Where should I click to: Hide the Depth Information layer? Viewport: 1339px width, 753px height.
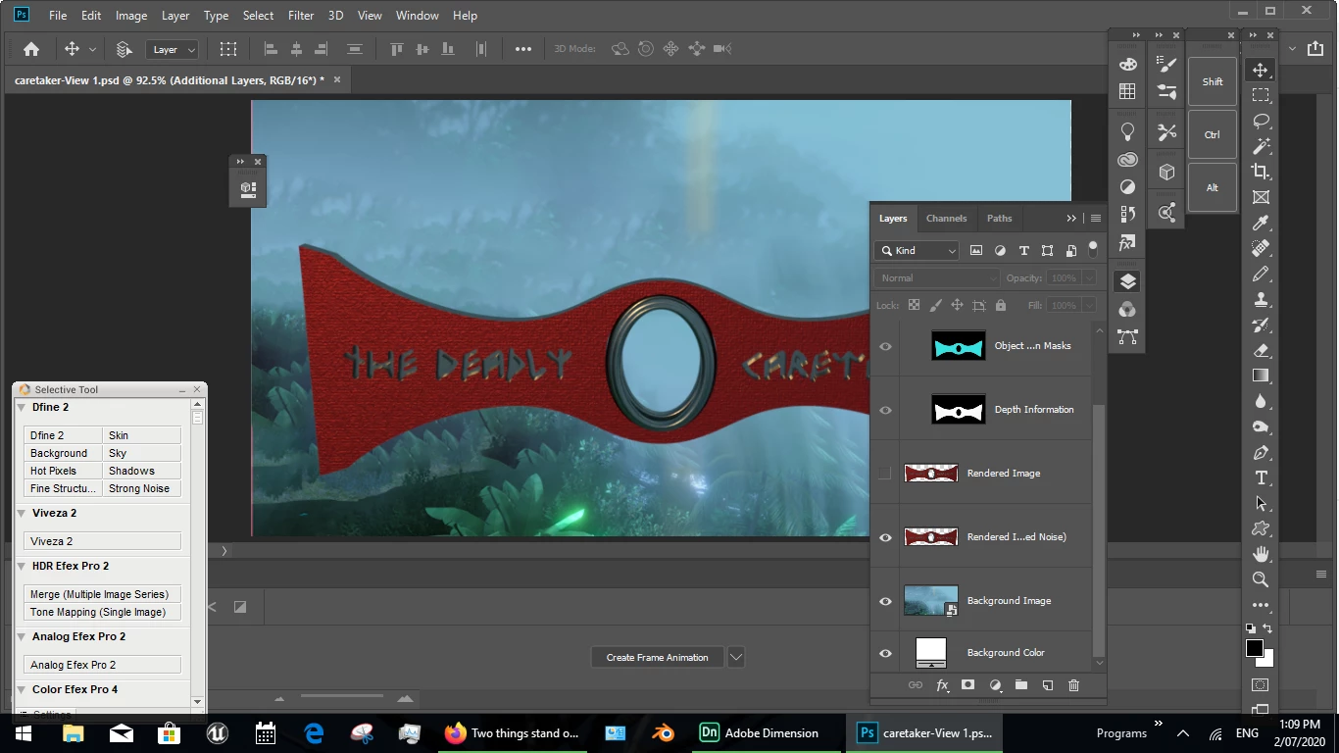pos(885,410)
